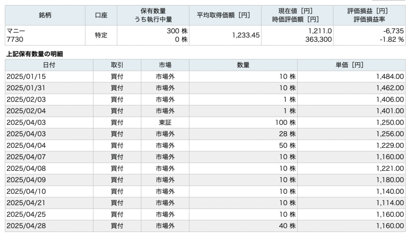Click the market value 363,300

point(319,39)
